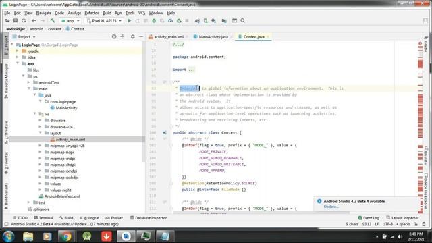Open the Terminal tool window
432x243 pixels.
coord(43,217)
